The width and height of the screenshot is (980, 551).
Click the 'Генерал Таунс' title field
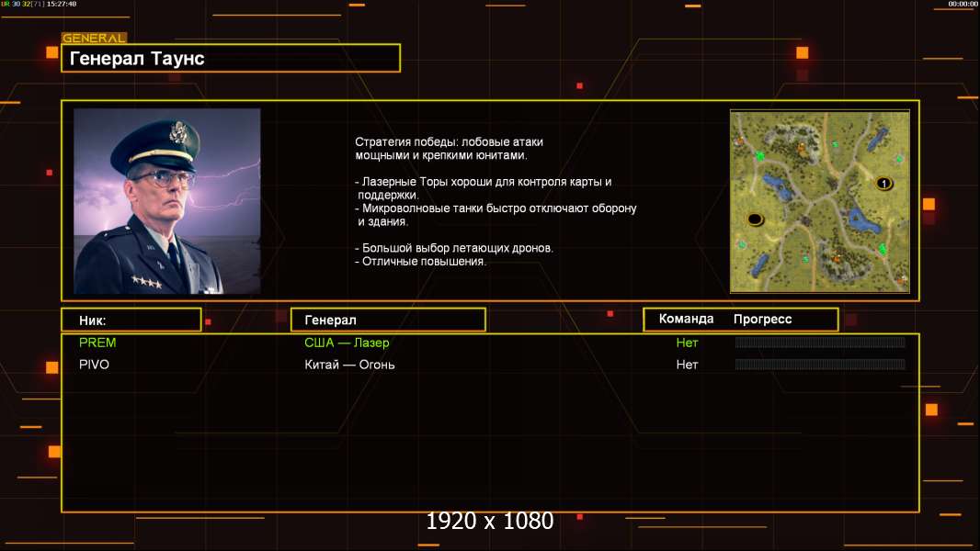click(231, 58)
